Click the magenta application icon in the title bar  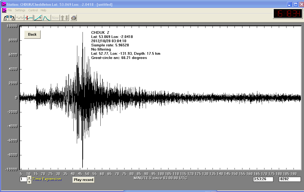coord(4,4)
